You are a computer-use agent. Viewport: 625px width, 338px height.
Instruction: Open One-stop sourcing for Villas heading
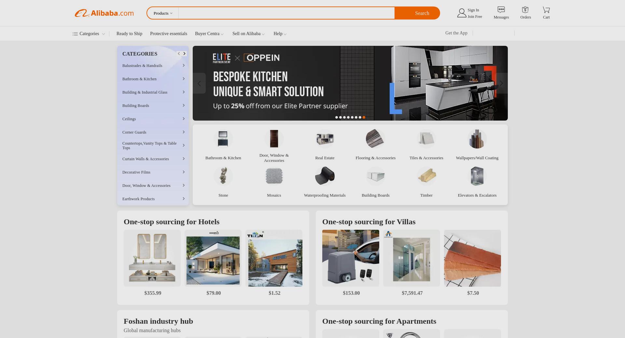click(369, 222)
